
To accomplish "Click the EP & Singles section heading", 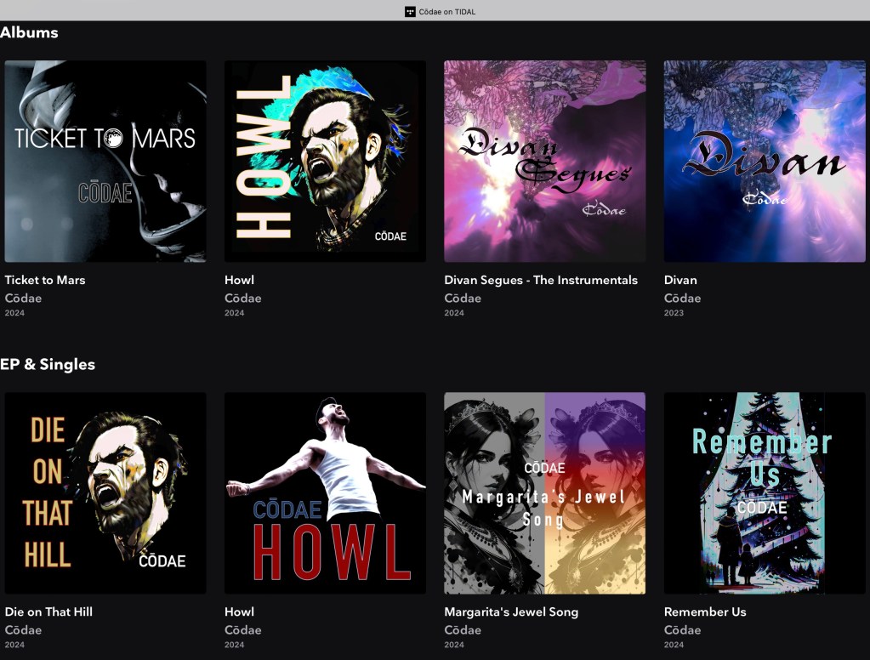I will pyautogui.click(x=48, y=364).
